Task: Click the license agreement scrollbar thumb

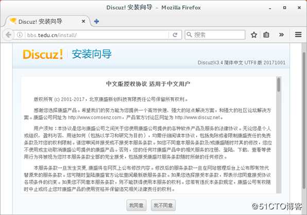Action: (279, 84)
